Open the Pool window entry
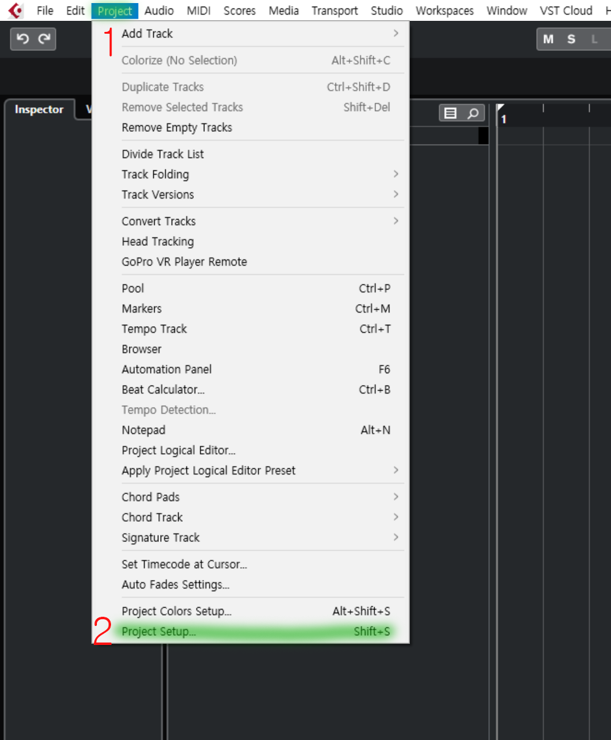 click(x=251, y=288)
